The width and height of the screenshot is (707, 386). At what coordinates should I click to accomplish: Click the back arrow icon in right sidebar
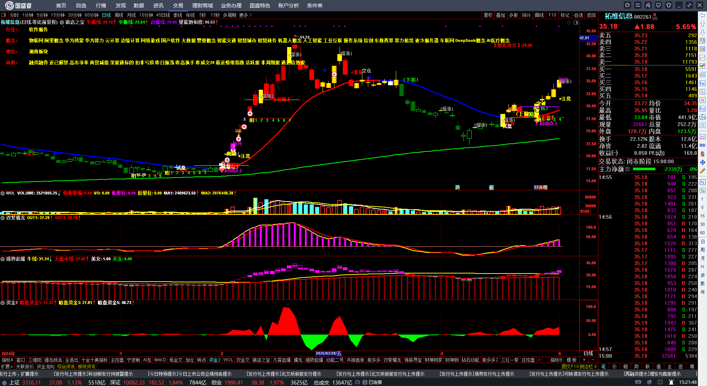[x=703, y=15]
